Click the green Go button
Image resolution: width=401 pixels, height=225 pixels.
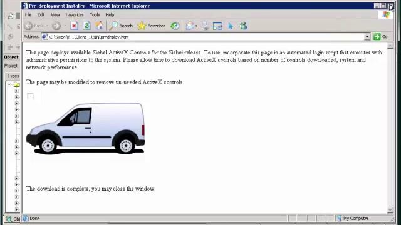tap(381, 37)
